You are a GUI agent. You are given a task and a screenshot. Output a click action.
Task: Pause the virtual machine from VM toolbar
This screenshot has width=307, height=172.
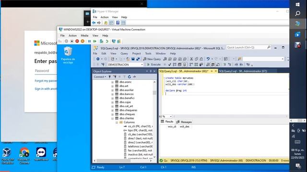[89, 42]
